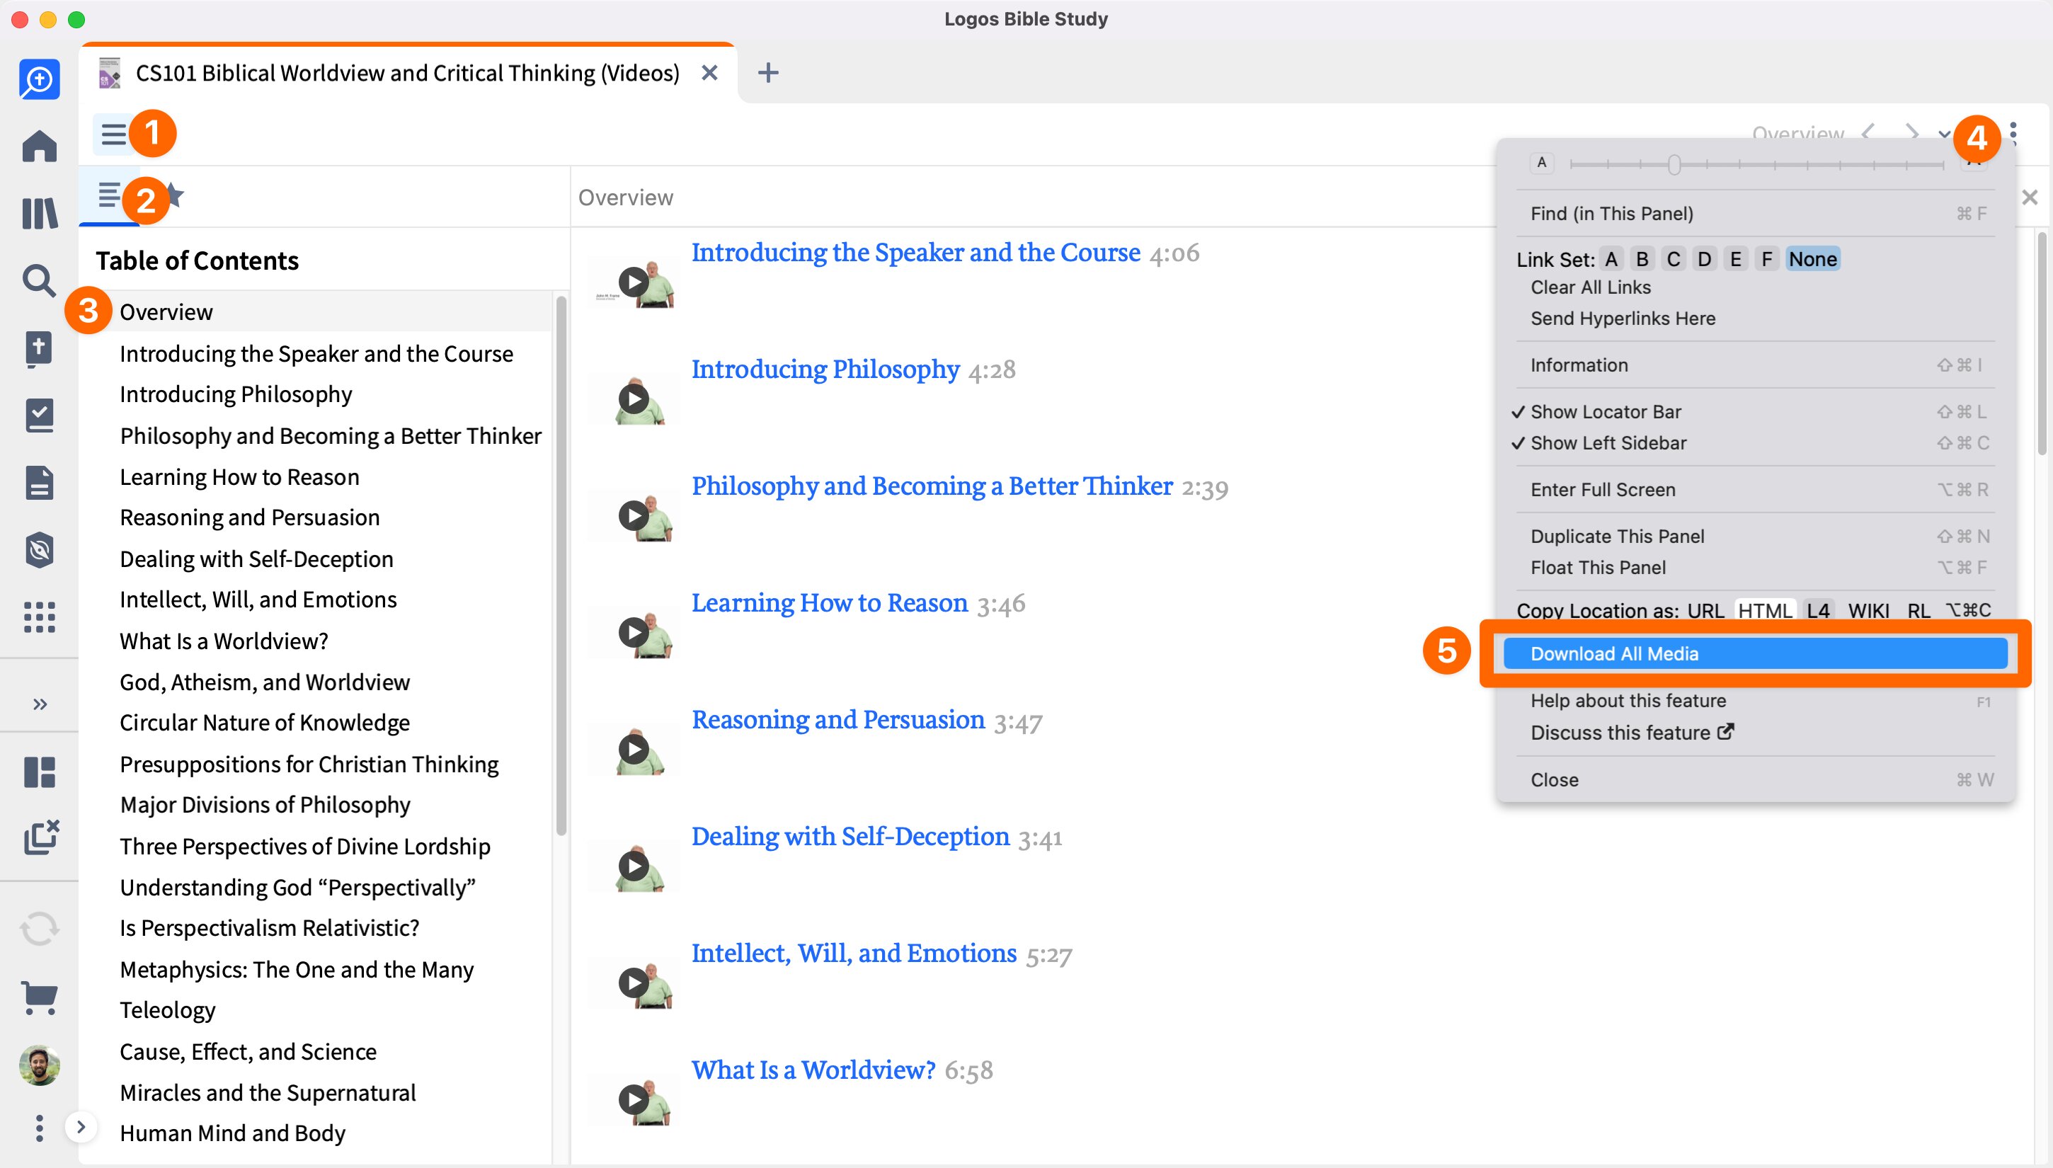Viewport: 2053px width, 1168px height.
Task: Expand the sidebar round arrow button
Action: (x=80, y=1127)
